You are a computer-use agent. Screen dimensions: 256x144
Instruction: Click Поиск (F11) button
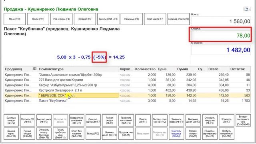(38, 19)
